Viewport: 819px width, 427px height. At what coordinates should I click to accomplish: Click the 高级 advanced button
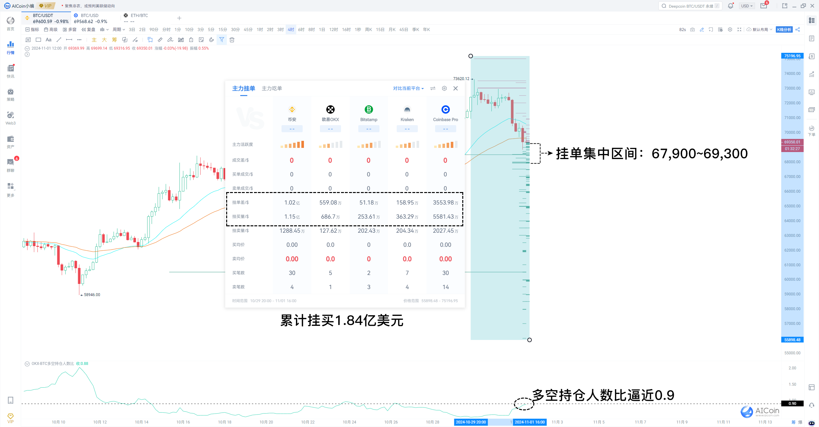click(51, 29)
